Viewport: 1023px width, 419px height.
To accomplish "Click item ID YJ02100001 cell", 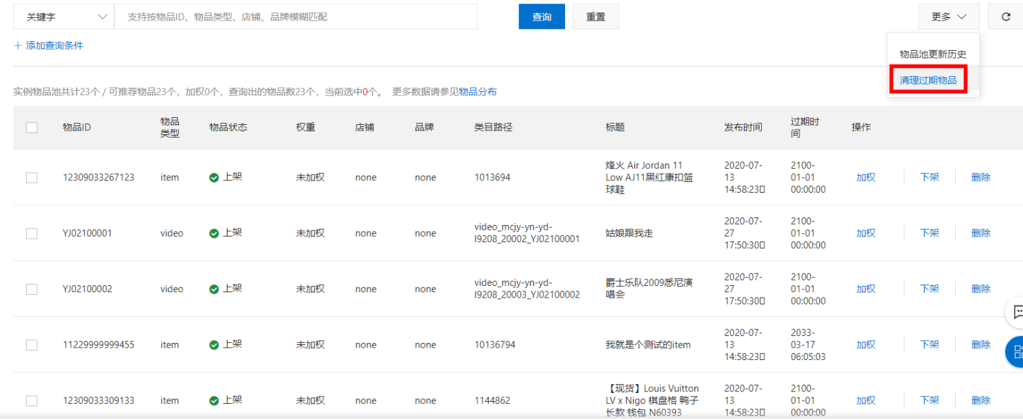I will pos(87,233).
